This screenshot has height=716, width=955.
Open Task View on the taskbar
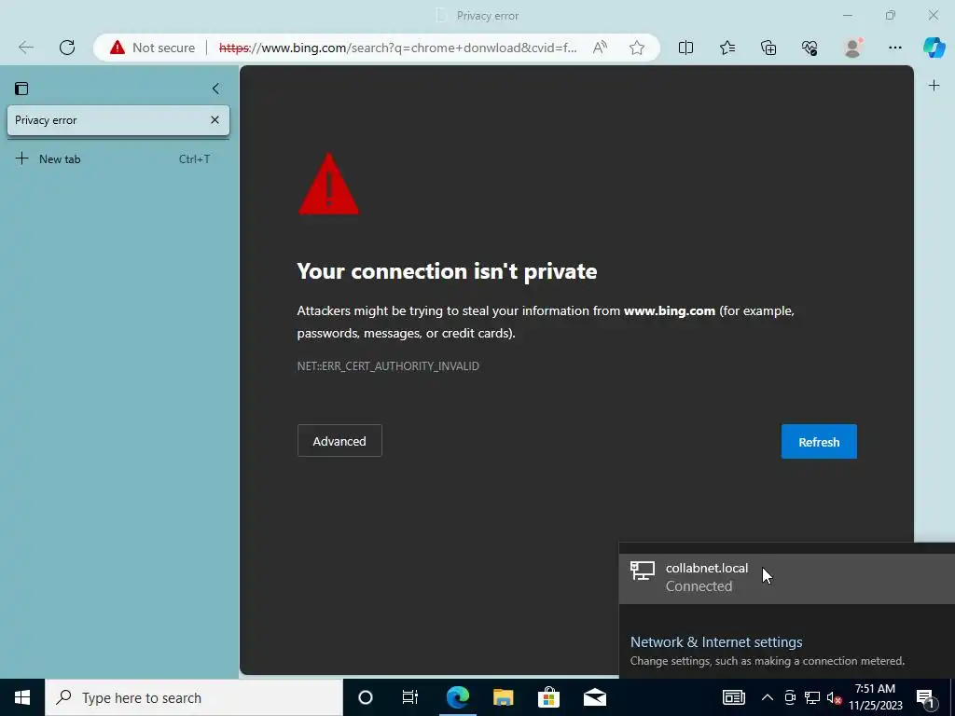click(x=410, y=697)
